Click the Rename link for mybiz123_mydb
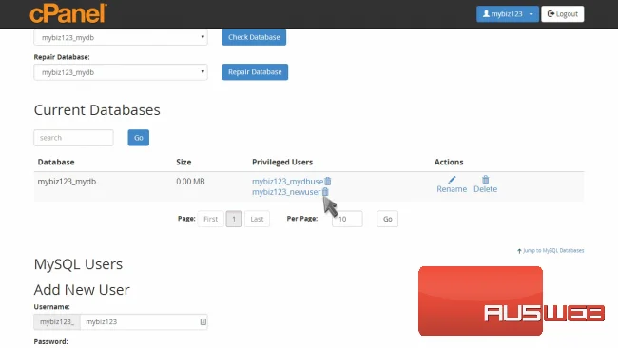The image size is (618, 348). click(452, 189)
